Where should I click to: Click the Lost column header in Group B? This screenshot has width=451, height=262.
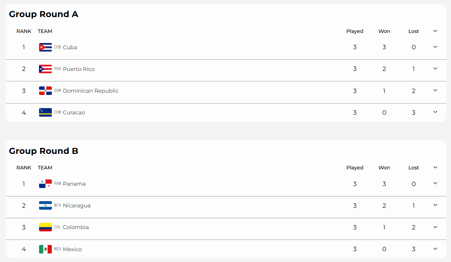click(x=413, y=168)
